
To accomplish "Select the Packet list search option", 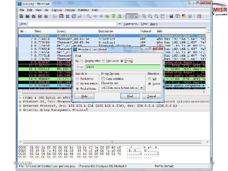I will [78, 79].
